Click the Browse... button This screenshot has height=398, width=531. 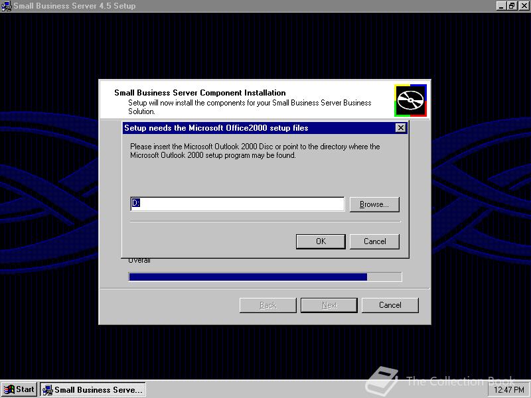(374, 204)
